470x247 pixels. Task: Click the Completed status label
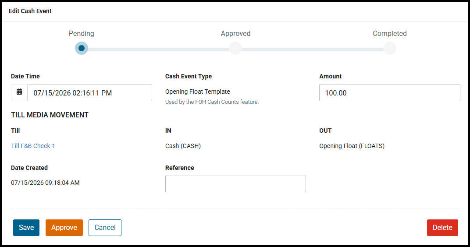(390, 34)
